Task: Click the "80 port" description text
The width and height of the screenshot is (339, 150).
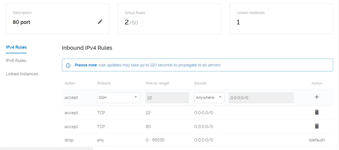Action: tap(22, 22)
